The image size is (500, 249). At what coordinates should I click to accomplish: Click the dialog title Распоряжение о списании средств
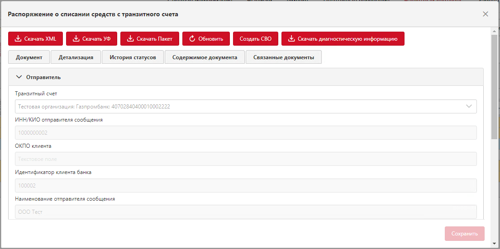[x=93, y=14]
